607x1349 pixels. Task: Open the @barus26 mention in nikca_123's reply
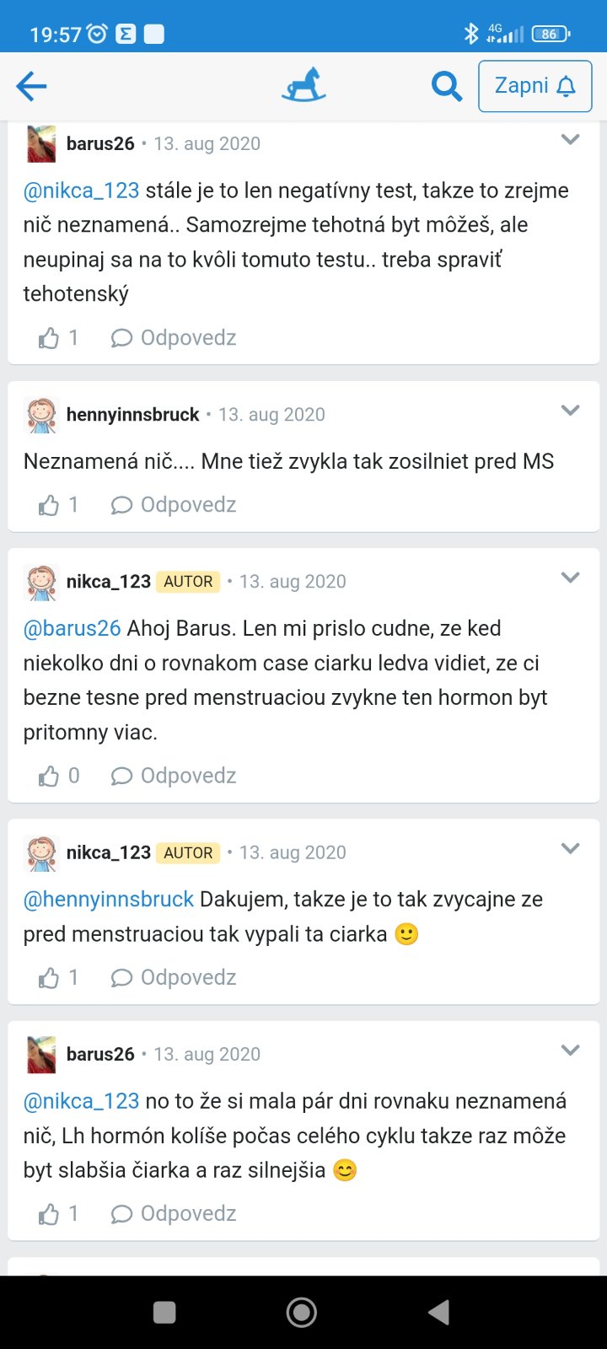coord(73,628)
